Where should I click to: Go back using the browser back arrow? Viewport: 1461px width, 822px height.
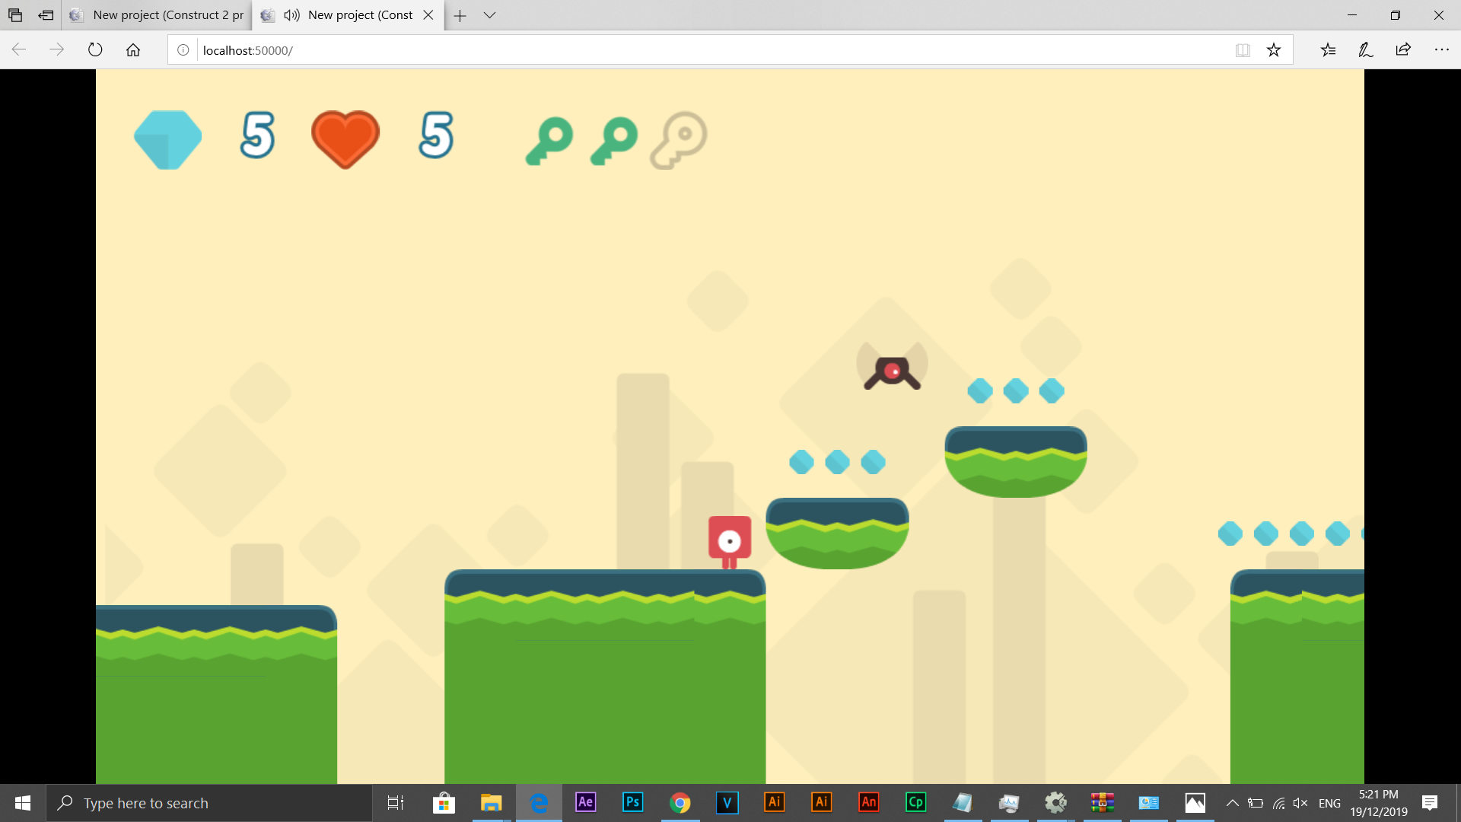18,49
